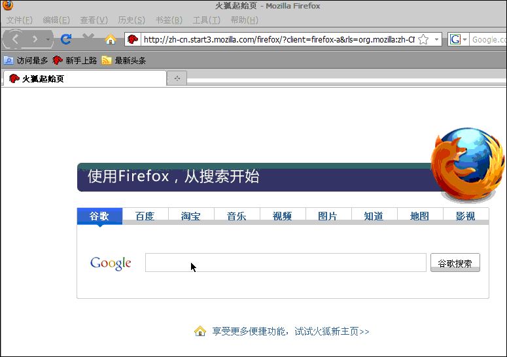Open the 帮助(H) menu
The width and height of the screenshot is (507, 357).
tap(244, 20)
